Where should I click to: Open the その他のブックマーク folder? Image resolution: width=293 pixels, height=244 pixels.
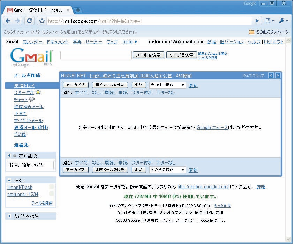(269, 32)
